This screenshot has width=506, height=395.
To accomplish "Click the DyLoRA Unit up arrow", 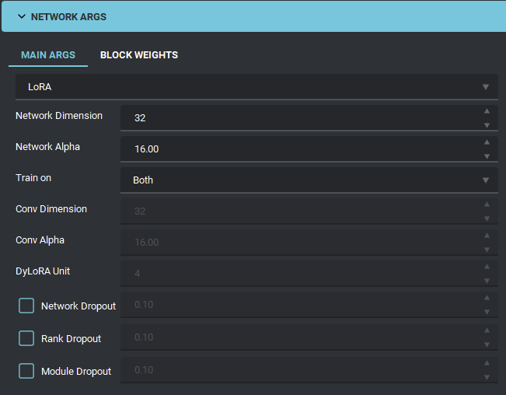I will 487,267.
